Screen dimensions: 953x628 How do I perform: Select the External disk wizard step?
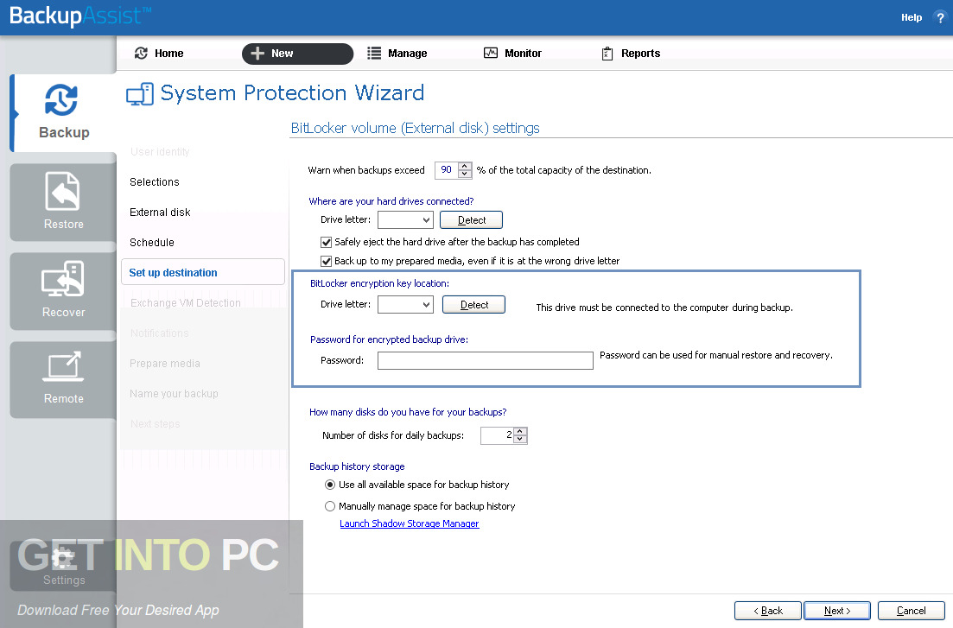point(160,213)
